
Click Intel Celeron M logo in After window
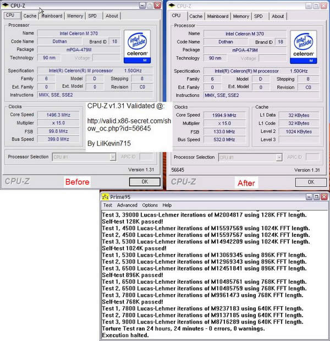coord(303,47)
